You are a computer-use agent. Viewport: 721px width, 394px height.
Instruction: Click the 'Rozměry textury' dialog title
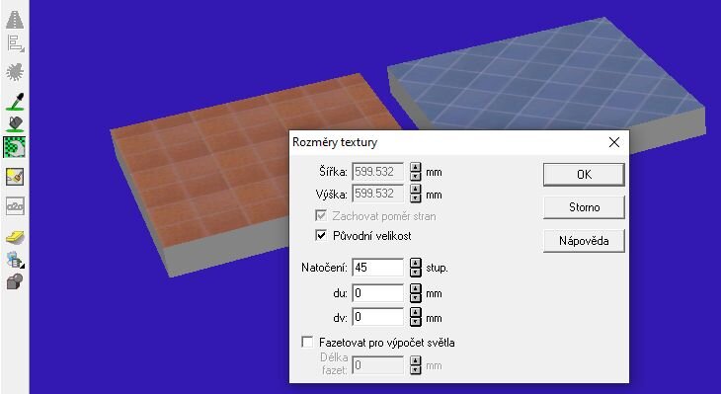tap(335, 142)
